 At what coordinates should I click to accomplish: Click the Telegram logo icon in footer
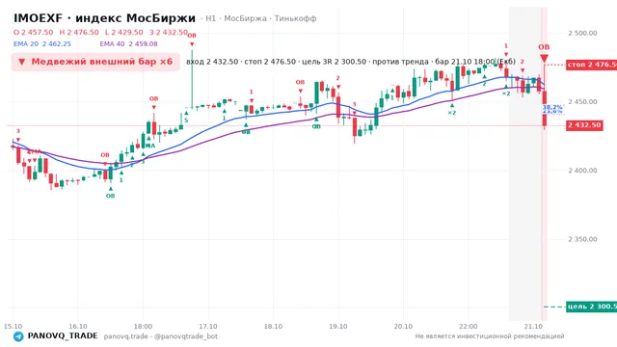(x=18, y=336)
